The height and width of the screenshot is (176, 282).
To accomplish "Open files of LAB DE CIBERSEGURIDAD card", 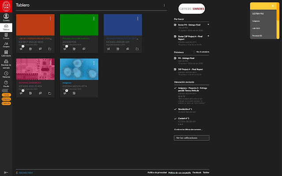I will (x=50, y=49).
